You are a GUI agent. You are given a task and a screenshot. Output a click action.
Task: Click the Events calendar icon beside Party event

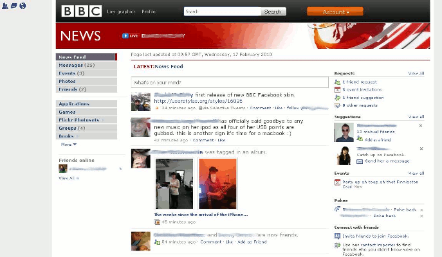click(x=337, y=182)
